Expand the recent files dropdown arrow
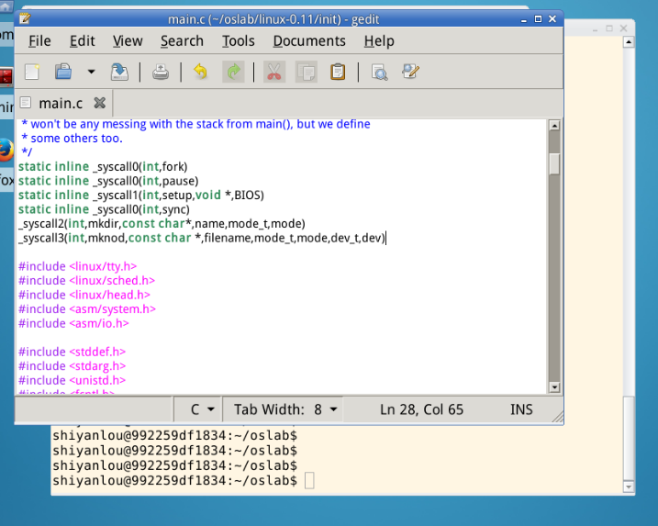 (x=91, y=72)
